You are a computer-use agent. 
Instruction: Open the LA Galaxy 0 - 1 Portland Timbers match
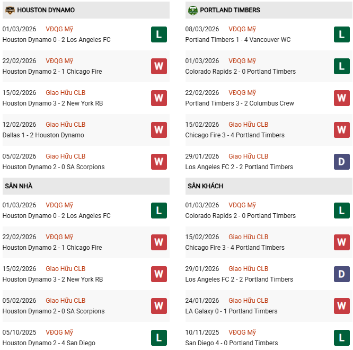231,311
